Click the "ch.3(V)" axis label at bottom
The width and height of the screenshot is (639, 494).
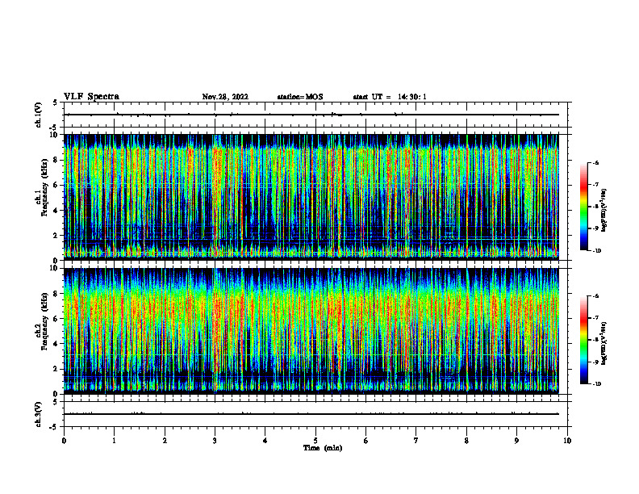(38, 414)
